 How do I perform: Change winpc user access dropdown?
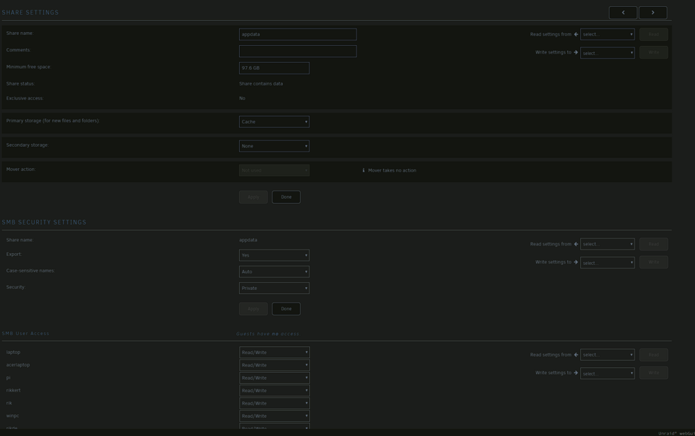(x=274, y=416)
